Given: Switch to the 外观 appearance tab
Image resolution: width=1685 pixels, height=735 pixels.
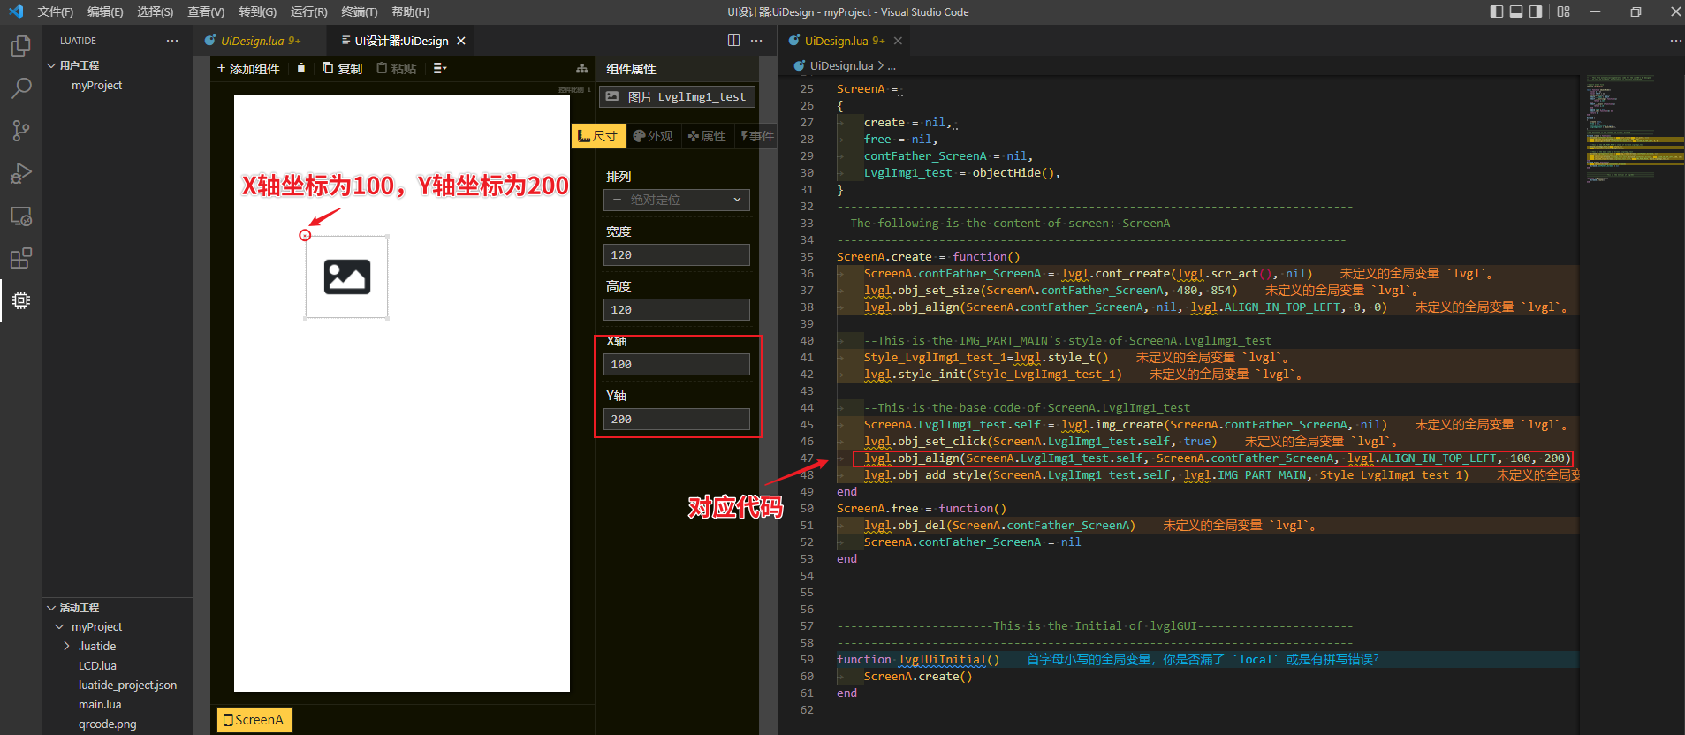Looking at the screenshot, I should point(653,136).
